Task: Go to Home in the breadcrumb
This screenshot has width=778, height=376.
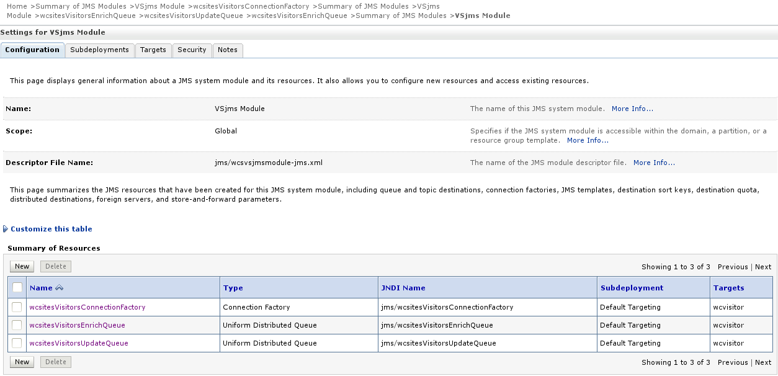Action: 17,6
